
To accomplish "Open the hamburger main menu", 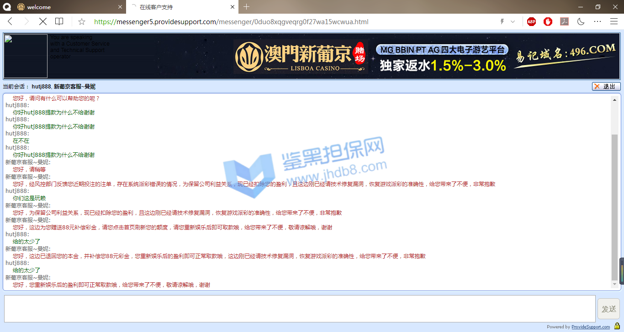I will [x=614, y=21].
